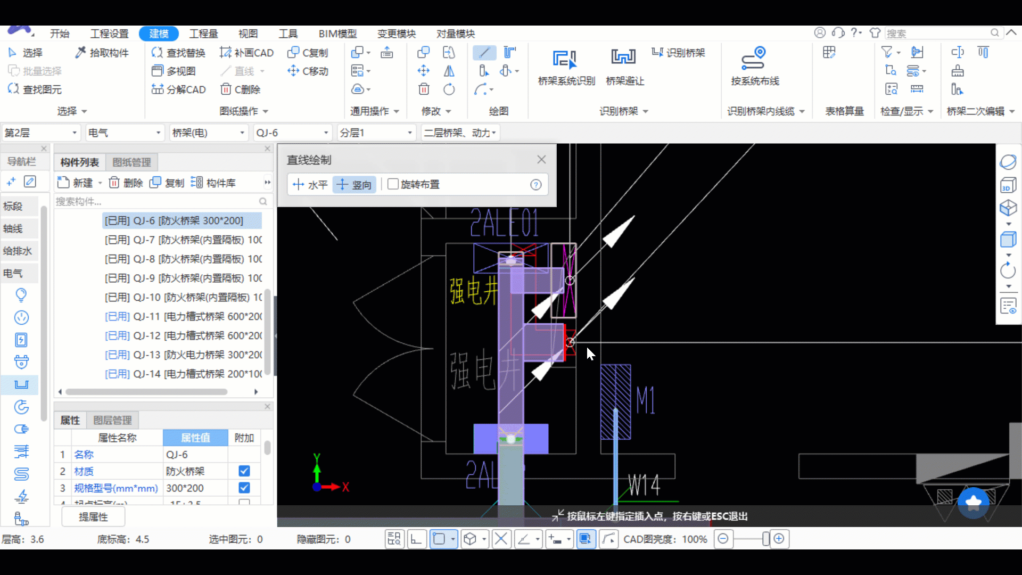
Task: Adjust the CAD图亮度 brightness slider
Action: [765, 539]
